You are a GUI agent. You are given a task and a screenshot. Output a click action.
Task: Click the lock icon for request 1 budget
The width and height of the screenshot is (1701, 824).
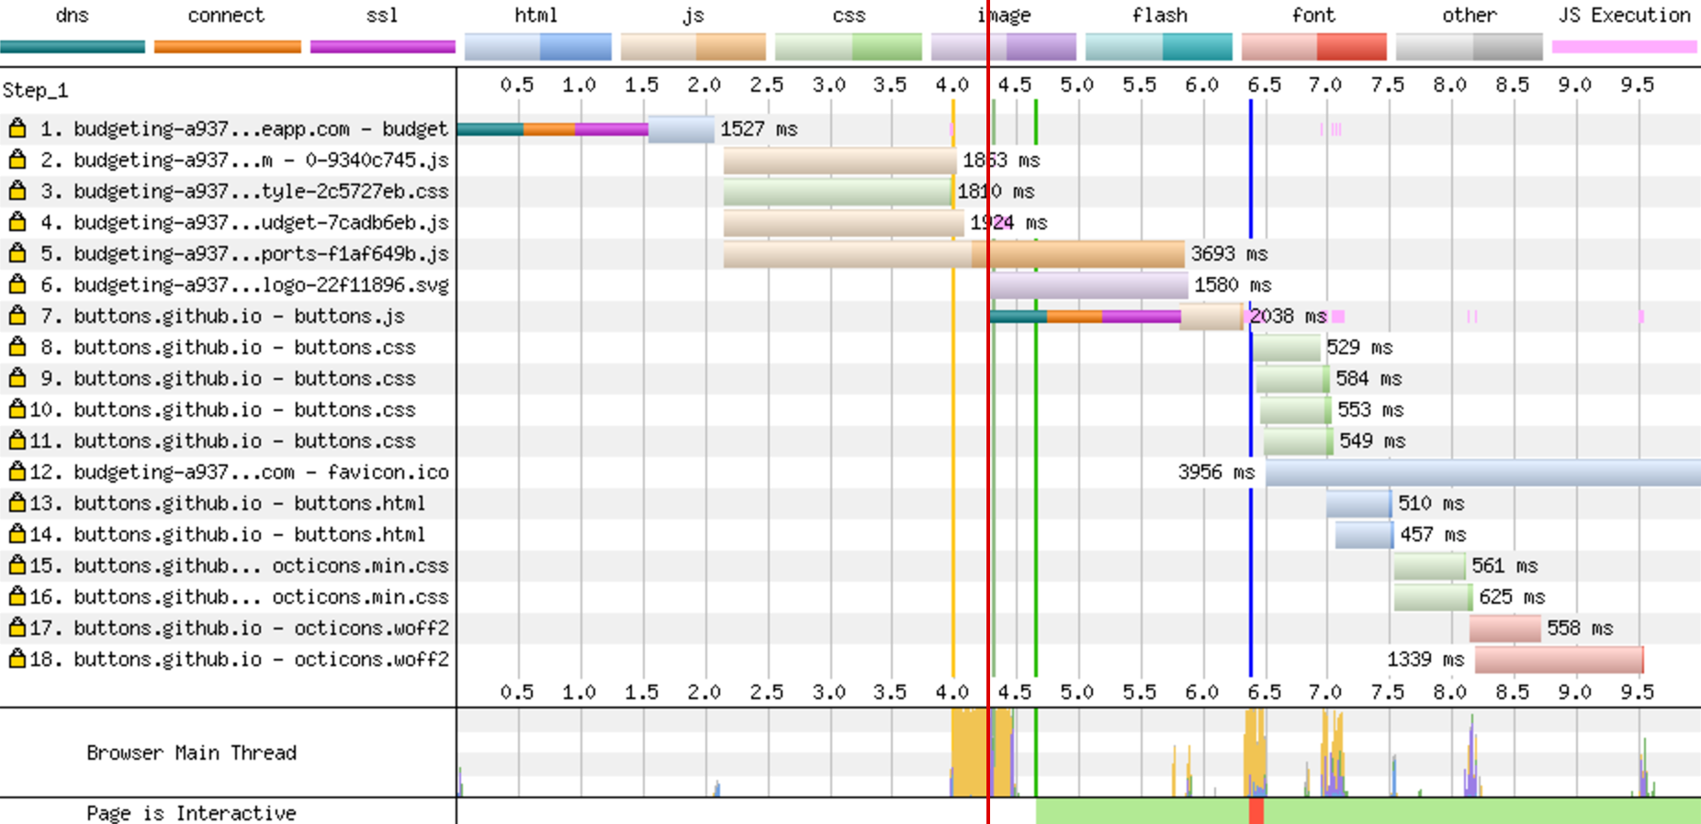[17, 128]
